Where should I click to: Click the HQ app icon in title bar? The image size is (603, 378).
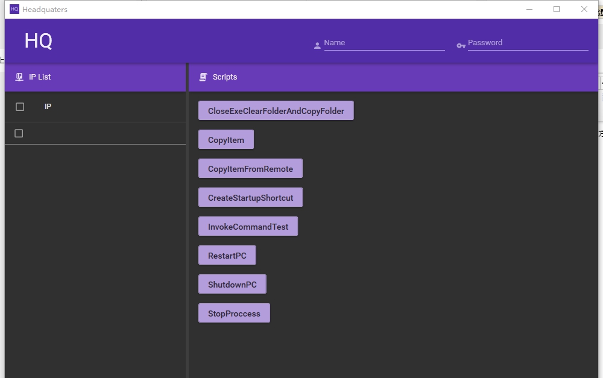click(x=14, y=9)
